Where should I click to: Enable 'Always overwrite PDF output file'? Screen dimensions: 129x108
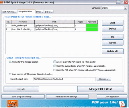click(55, 62)
